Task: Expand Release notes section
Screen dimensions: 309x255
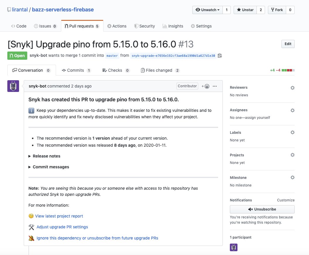Action: click(x=45, y=156)
